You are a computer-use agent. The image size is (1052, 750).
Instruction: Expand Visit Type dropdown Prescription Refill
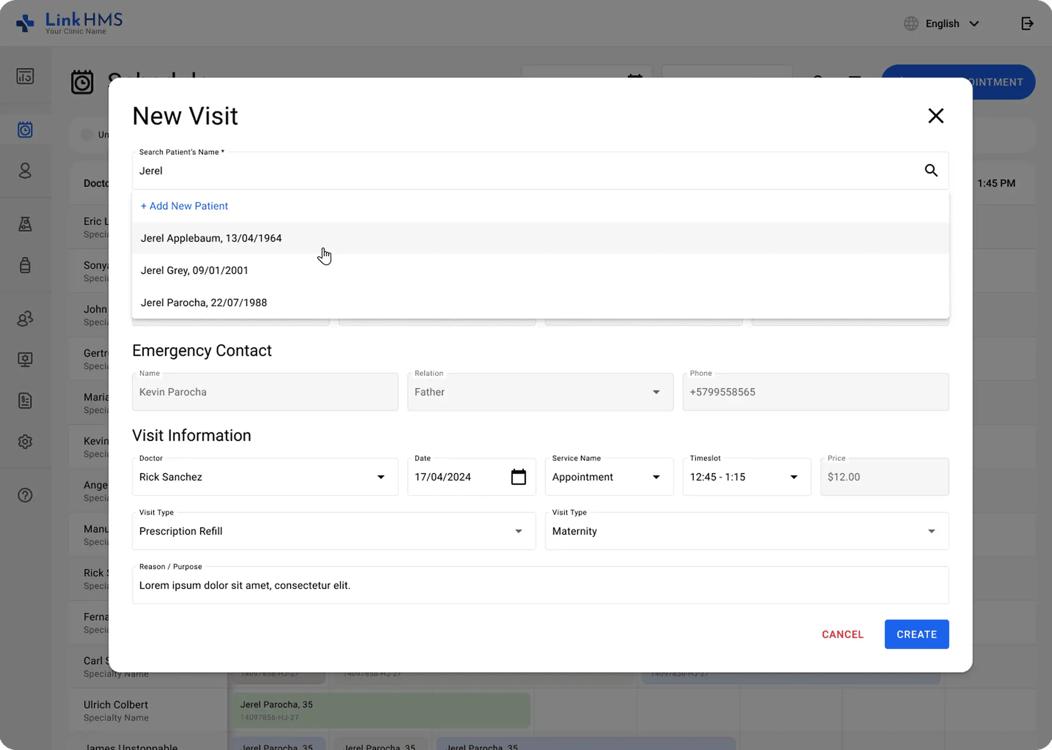334,531
